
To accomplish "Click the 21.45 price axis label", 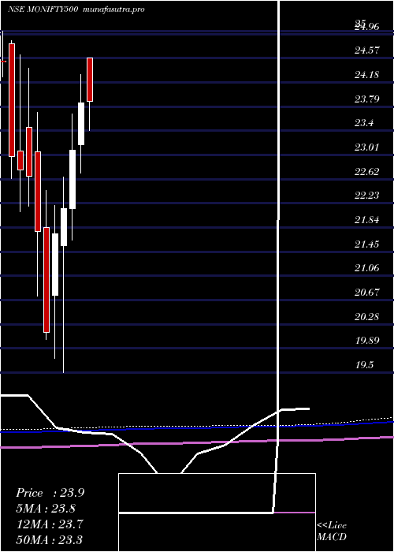I will [366, 244].
